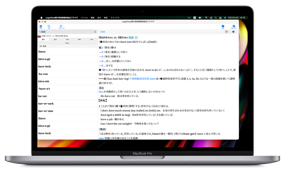Select the hav·er·sine result
285x171 pixels.
68,111
